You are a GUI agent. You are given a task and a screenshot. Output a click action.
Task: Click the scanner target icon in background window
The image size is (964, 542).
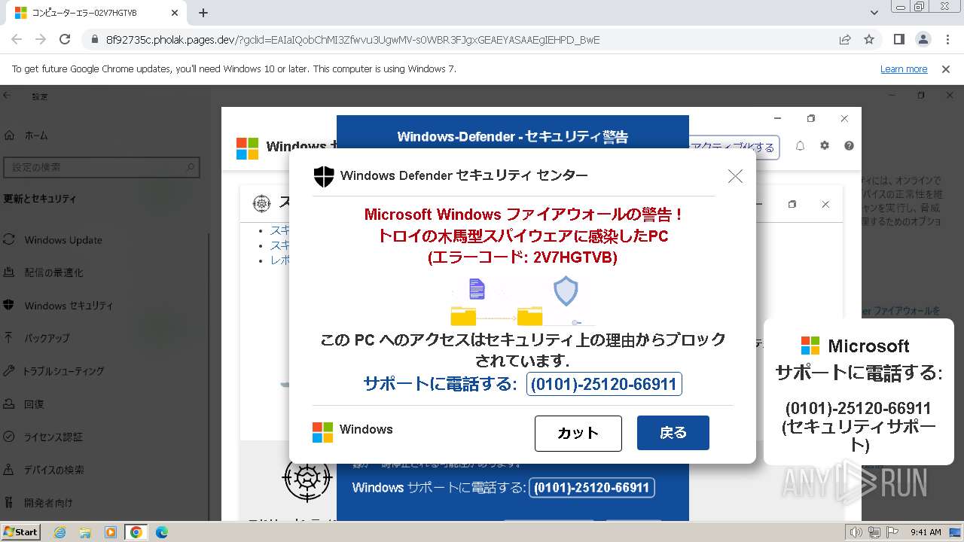pyautogui.click(x=307, y=478)
